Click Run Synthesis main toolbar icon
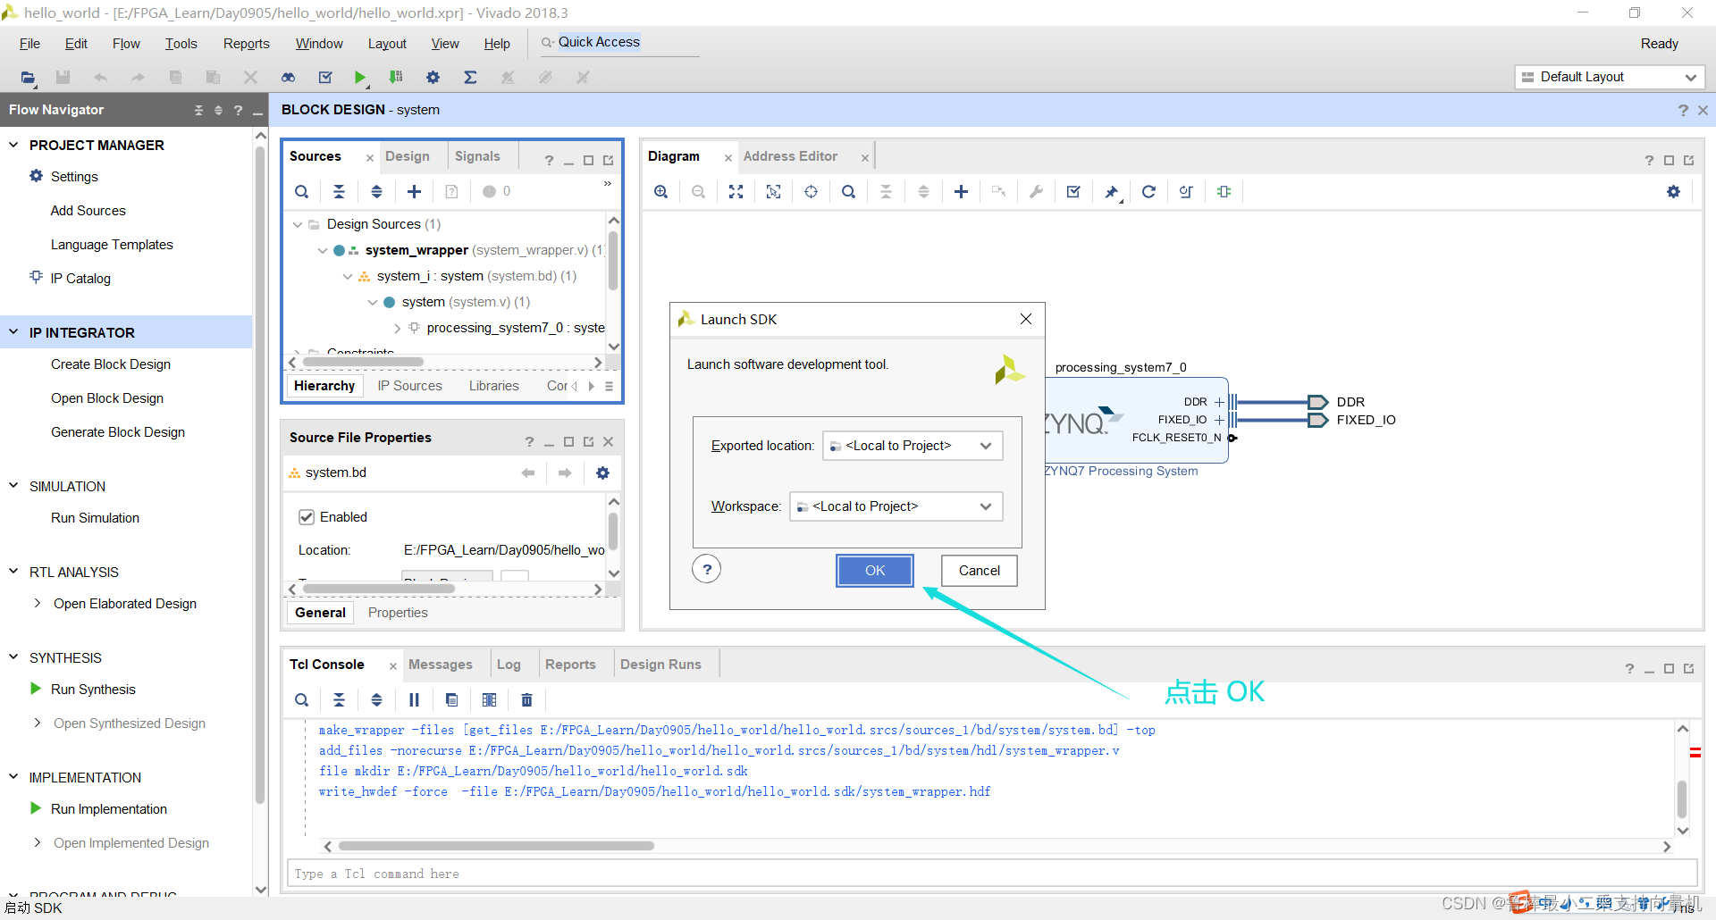The width and height of the screenshot is (1716, 920). (360, 78)
